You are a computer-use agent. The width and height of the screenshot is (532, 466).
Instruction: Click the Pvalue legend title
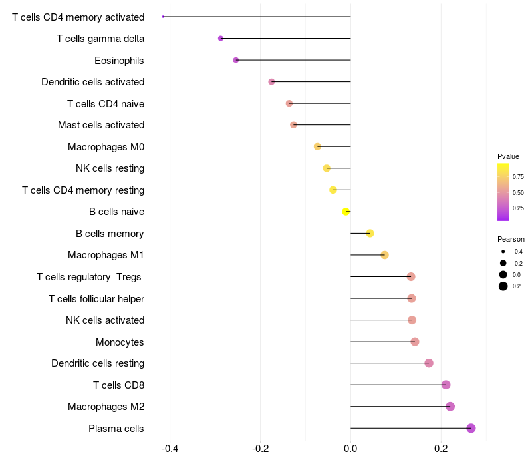tap(509, 156)
